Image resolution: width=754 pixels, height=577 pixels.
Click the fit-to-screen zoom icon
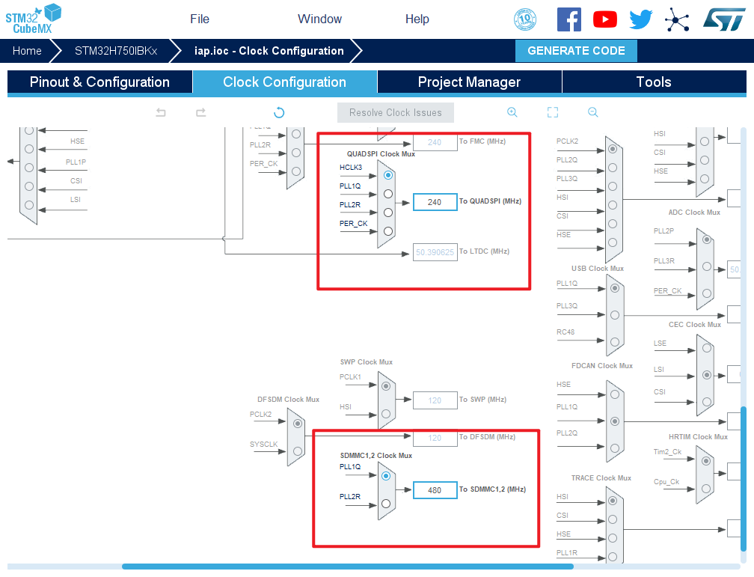click(x=553, y=112)
